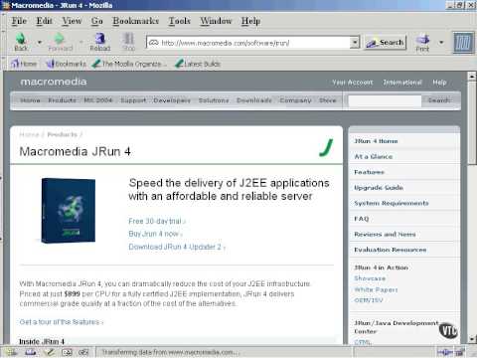The height and width of the screenshot is (358, 477).
Task: Open The Mozilla Organization bookmark
Action: (x=128, y=64)
